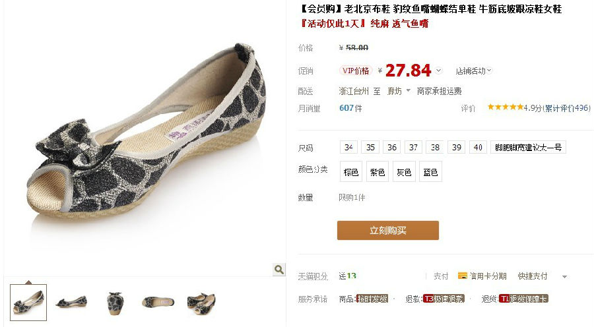Expand the payment methods arrow beside 快捷支付
Image resolution: width=594 pixels, height=327 pixels.
coord(564,277)
